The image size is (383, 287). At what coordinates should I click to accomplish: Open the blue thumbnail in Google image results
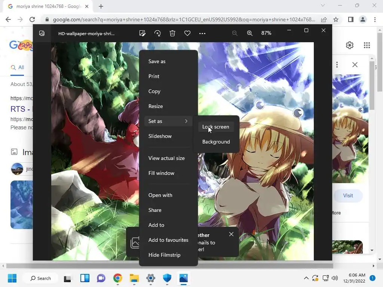(x=21, y=204)
